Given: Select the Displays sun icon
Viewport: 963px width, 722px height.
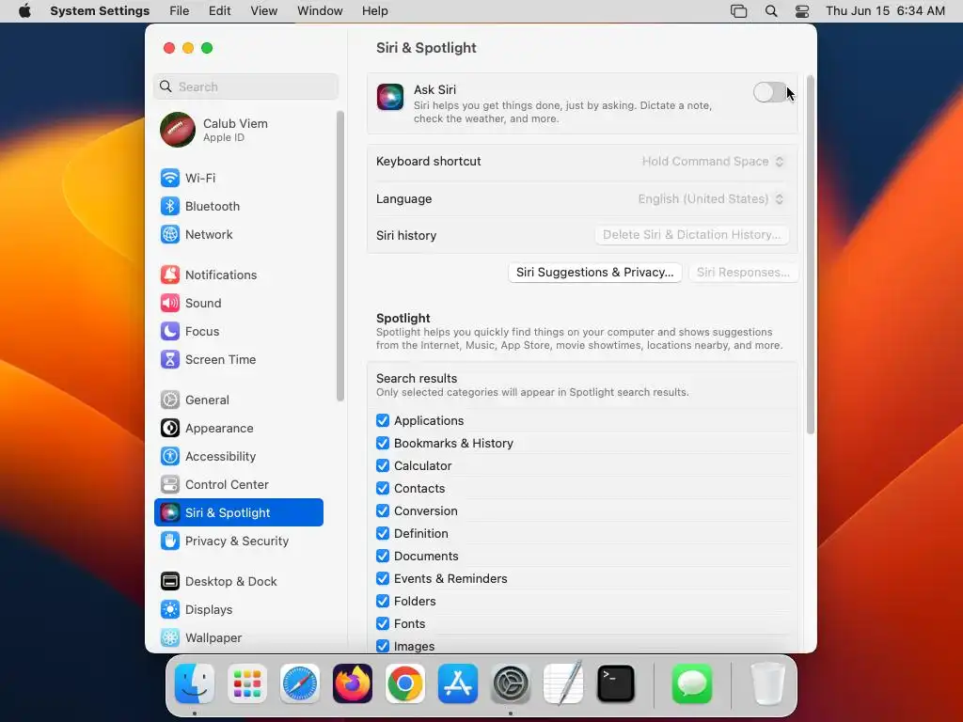Looking at the screenshot, I should [x=170, y=609].
